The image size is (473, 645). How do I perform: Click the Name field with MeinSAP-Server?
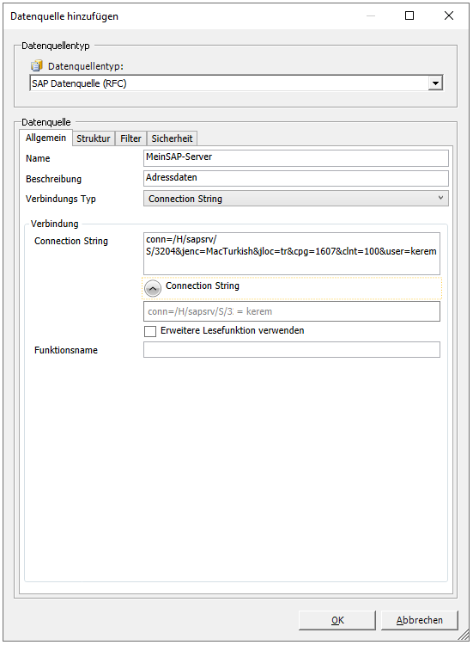coord(295,158)
